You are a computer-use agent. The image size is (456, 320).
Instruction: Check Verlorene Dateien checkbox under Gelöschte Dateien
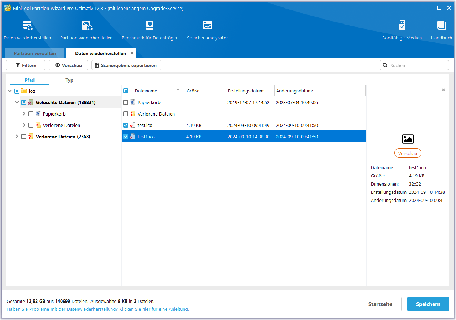coord(31,125)
